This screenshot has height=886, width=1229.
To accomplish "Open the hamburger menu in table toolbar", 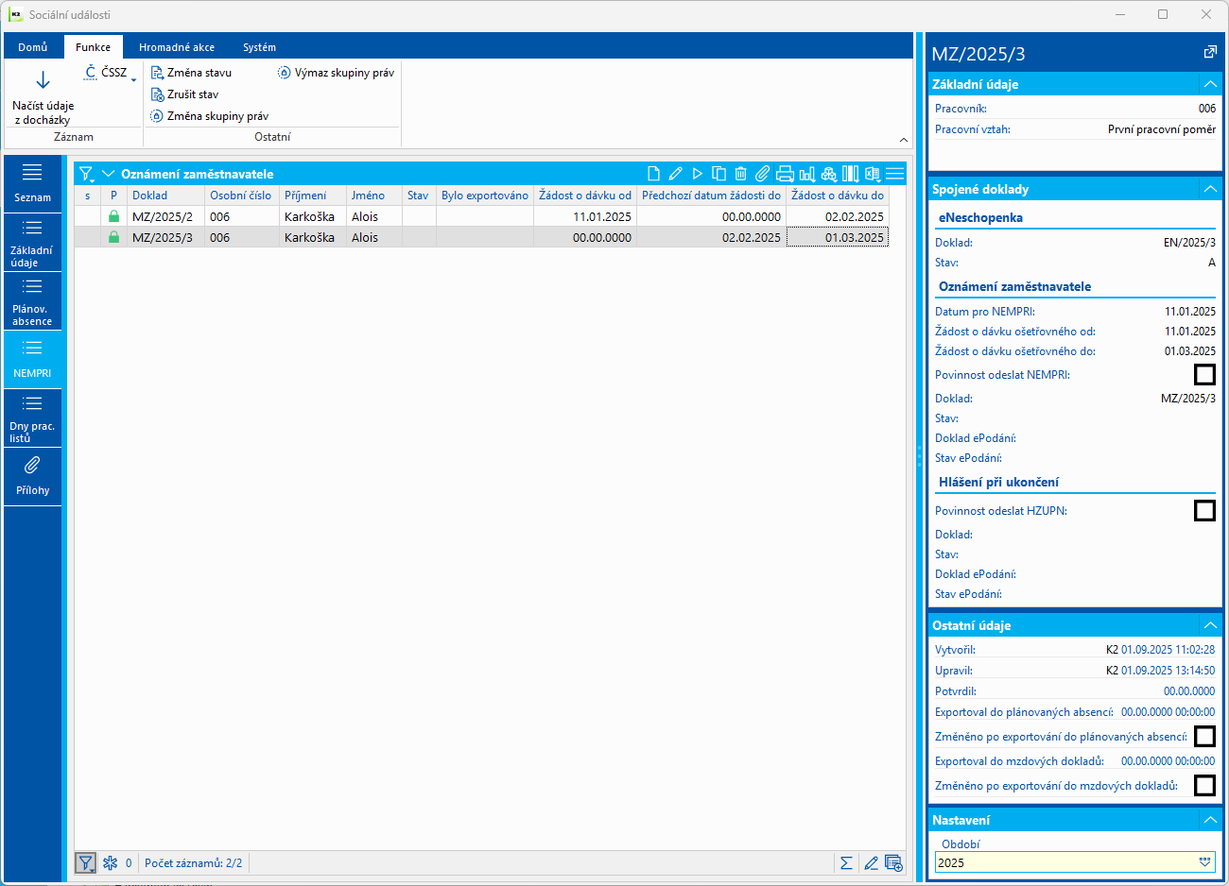I will click(894, 174).
